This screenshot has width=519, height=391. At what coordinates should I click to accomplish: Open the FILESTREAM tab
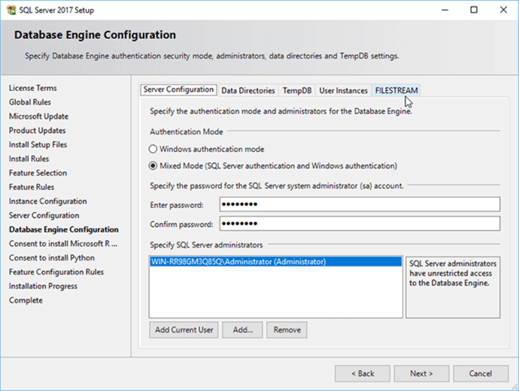(396, 90)
